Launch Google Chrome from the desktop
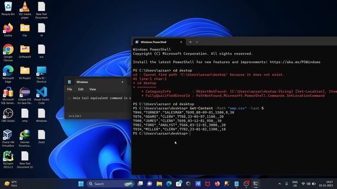The image size is (337, 189). point(8,52)
